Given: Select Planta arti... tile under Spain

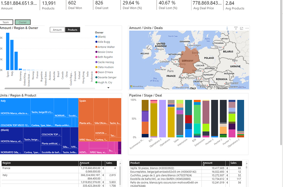Looking at the screenshot, I should (86, 111).
